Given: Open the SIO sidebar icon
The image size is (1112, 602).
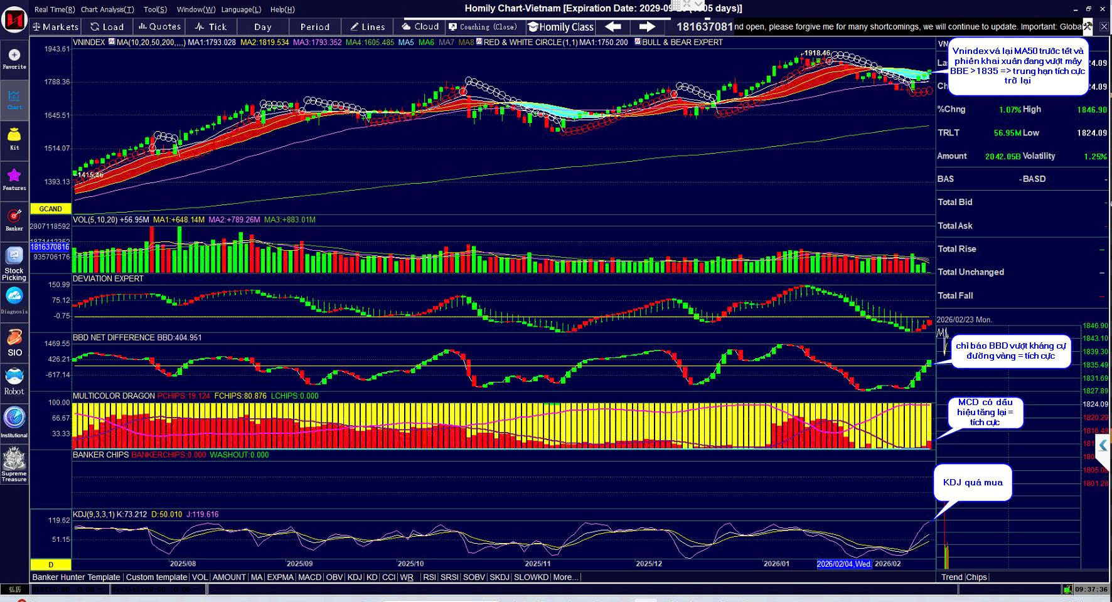Looking at the screenshot, I should [14, 342].
